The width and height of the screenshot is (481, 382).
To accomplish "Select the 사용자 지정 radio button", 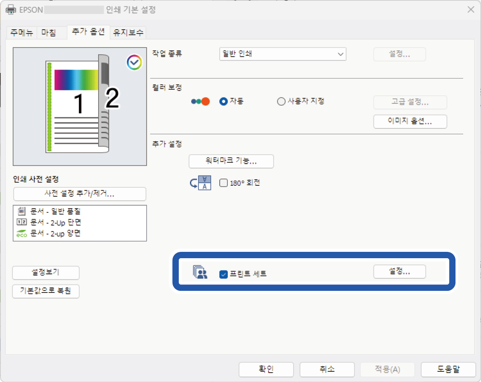I will [281, 102].
